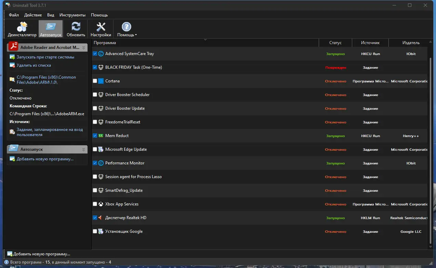Enable the Установщик Google checkbox

pyautogui.click(x=95, y=231)
